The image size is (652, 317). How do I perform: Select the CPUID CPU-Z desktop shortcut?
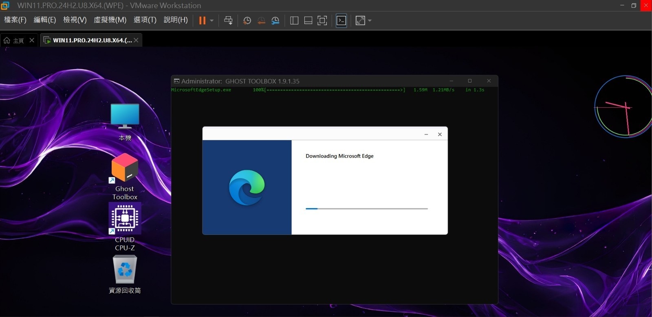pyautogui.click(x=125, y=227)
